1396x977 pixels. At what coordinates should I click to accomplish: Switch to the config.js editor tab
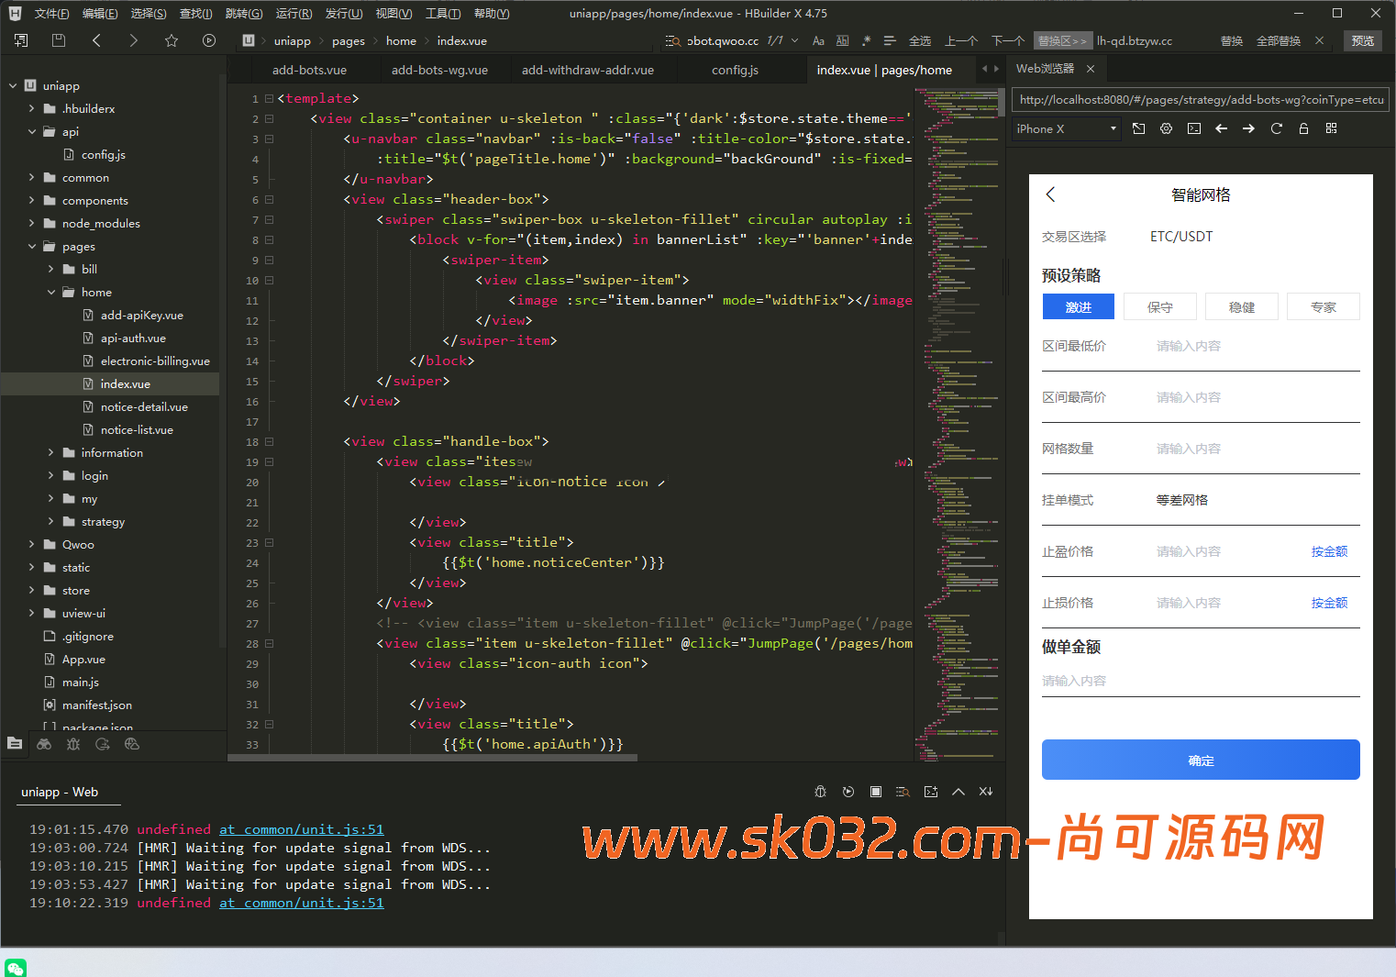[x=735, y=70]
